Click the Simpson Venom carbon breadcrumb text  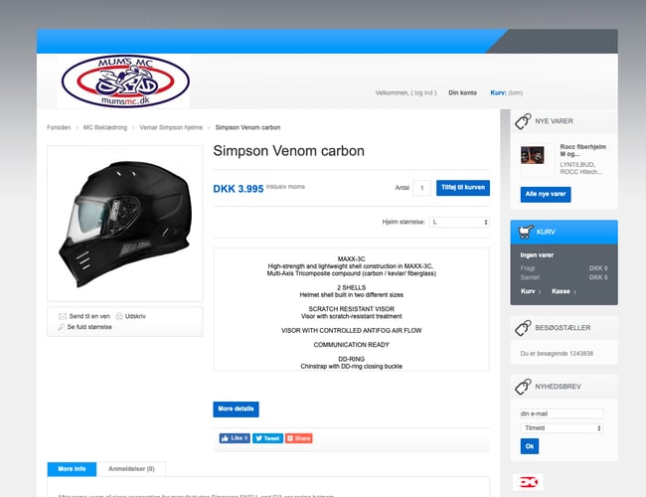click(x=247, y=128)
